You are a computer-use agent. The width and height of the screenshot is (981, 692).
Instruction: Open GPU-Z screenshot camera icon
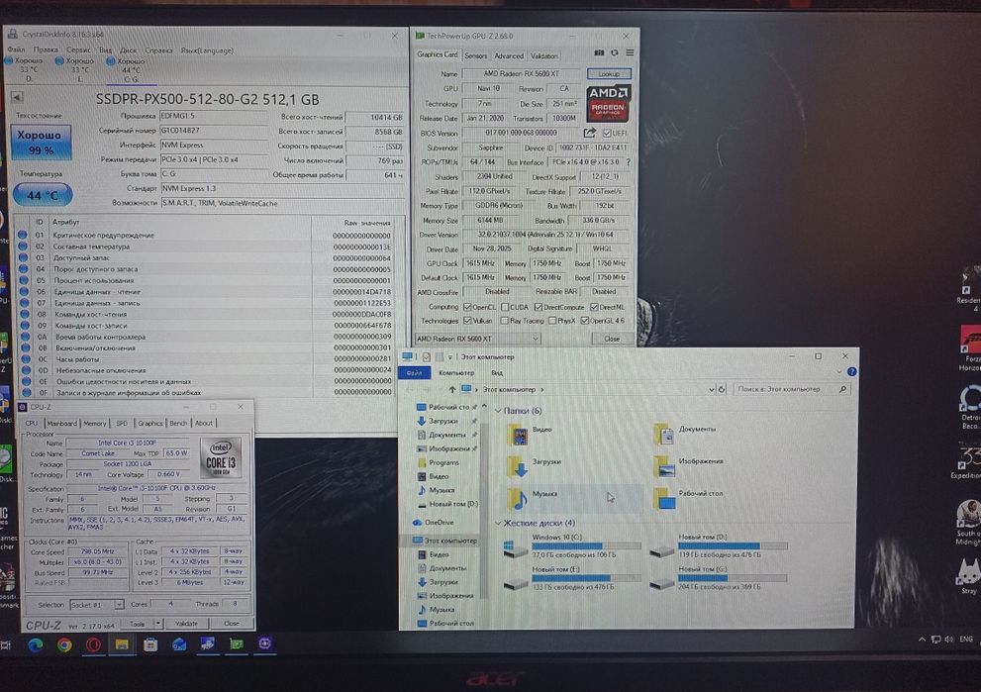599,53
